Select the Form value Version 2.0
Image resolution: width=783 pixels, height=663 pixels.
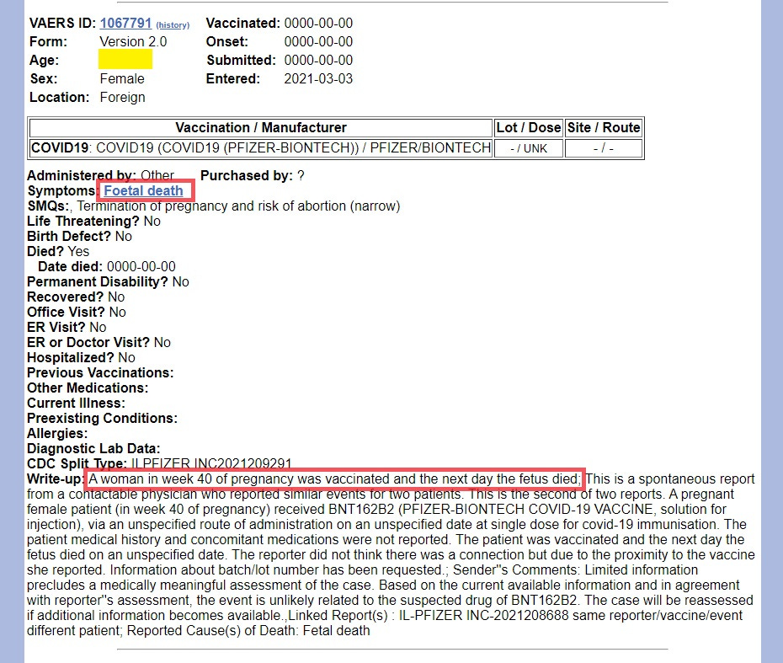tap(133, 41)
